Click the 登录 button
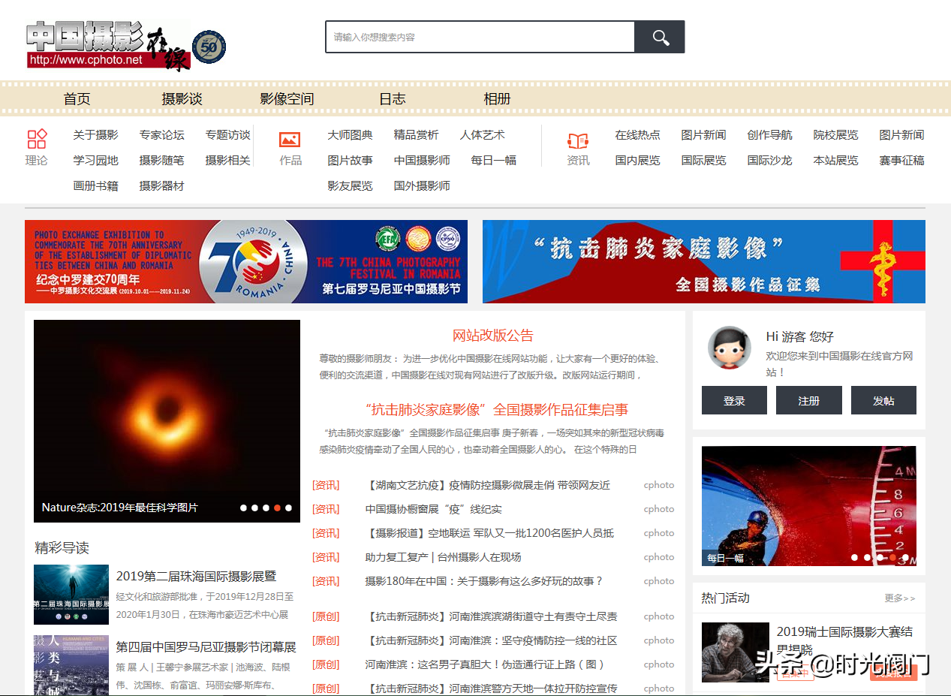The height and width of the screenshot is (696, 951). (x=734, y=400)
